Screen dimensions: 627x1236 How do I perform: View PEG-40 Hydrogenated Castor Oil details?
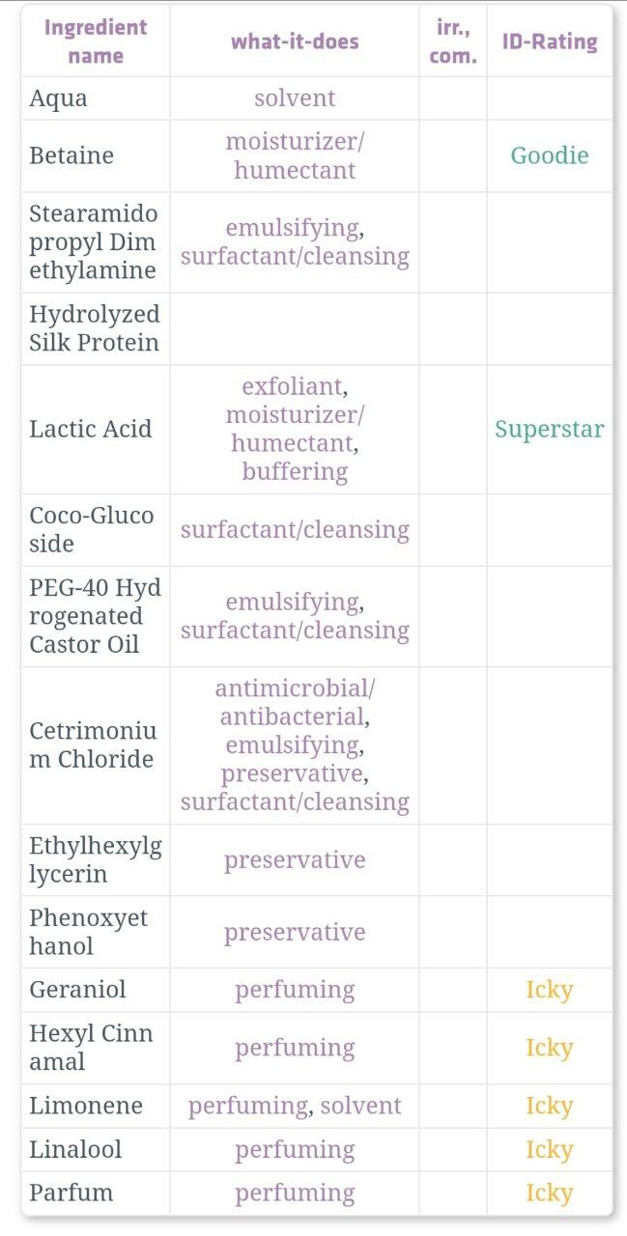click(95, 616)
